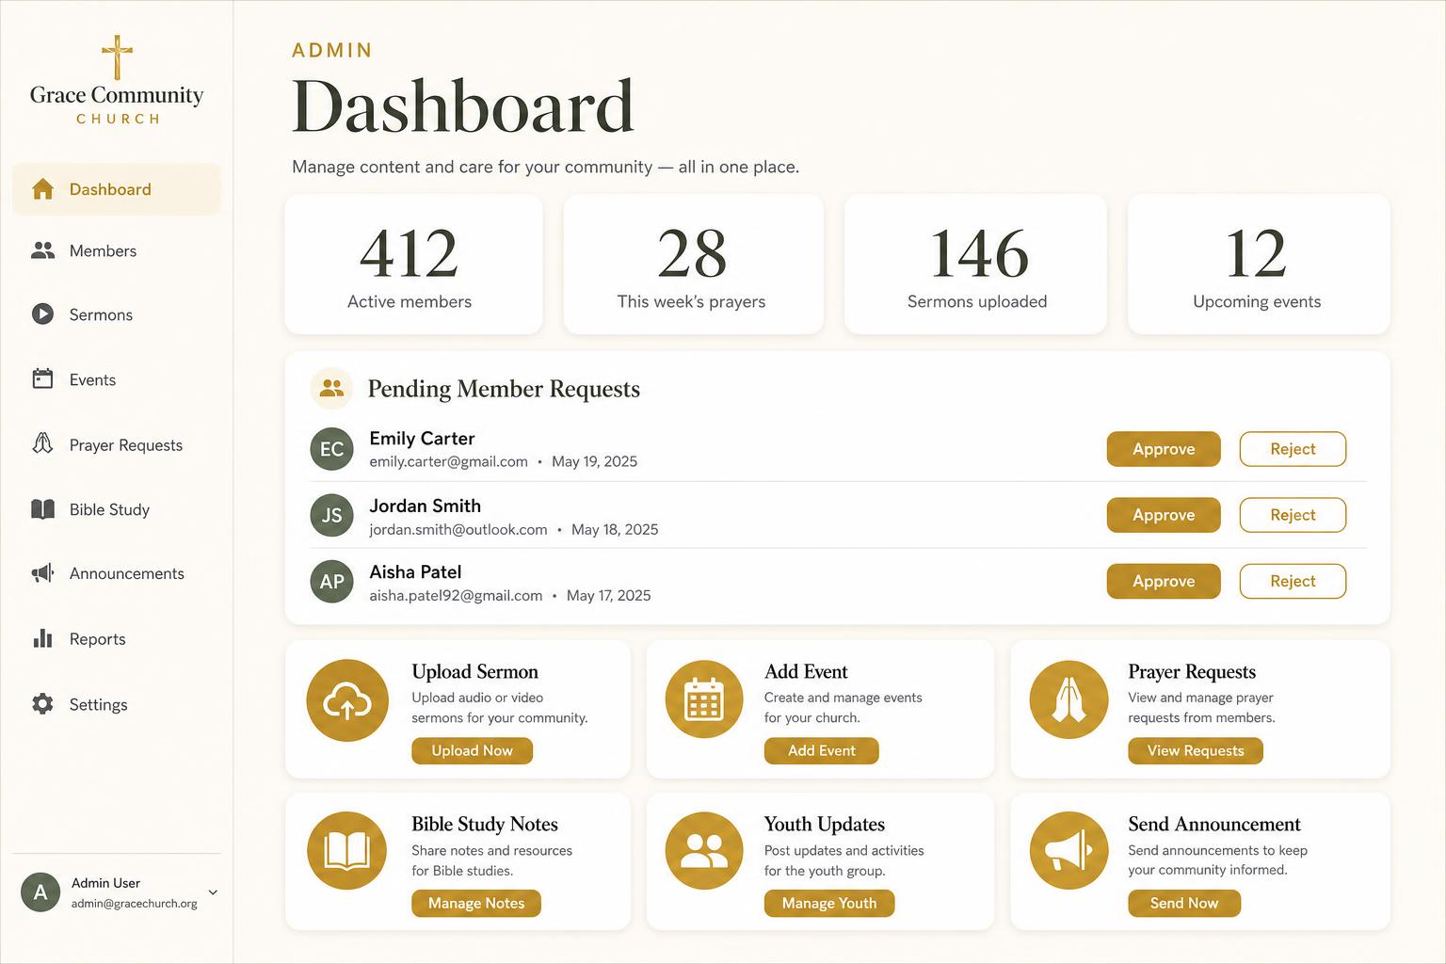The height and width of the screenshot is (964, 1446).
Task: Click the jordan.smith@outlook.com email text
Action: pyautogui.click(x=458, y=529)
